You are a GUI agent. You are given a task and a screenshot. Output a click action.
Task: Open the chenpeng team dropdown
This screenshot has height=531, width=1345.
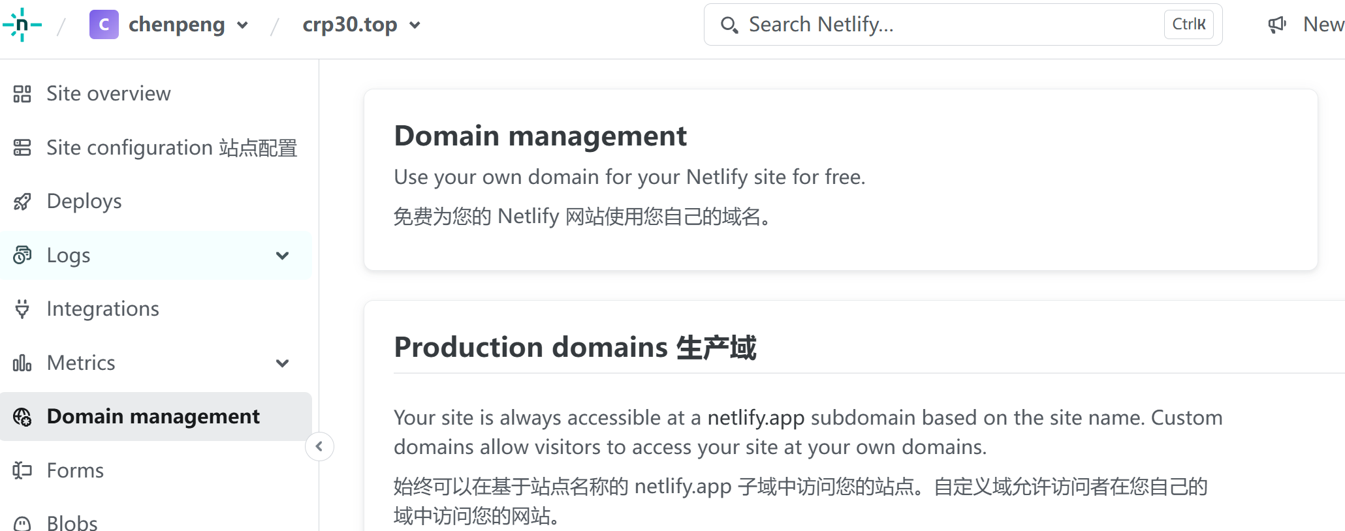point(242,25)
